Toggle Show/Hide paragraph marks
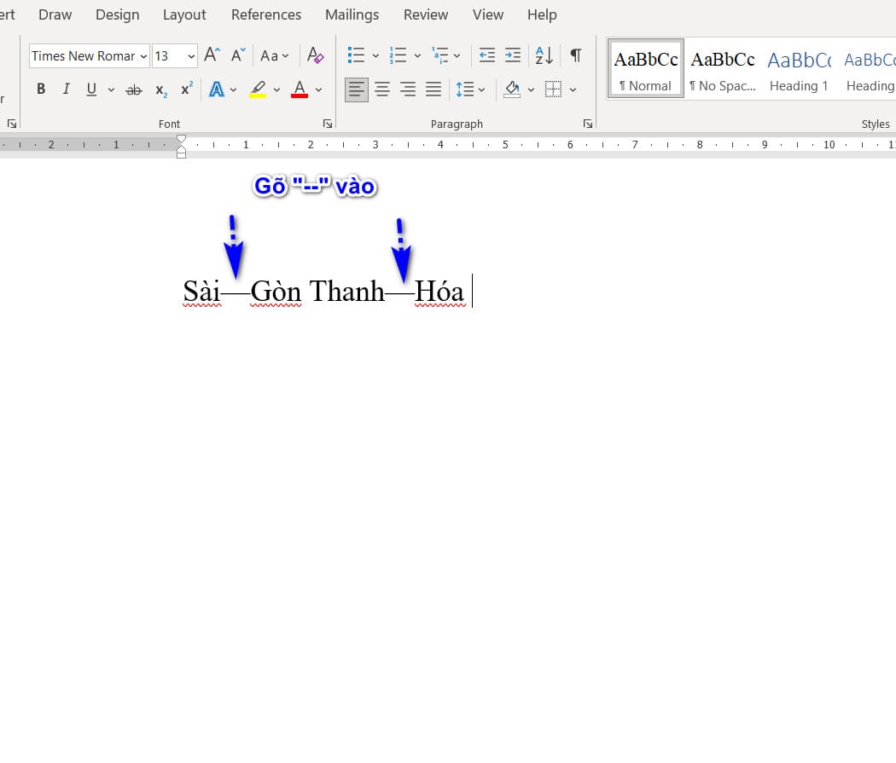This screenshot has width=896, height=763. tap(576, 56)
